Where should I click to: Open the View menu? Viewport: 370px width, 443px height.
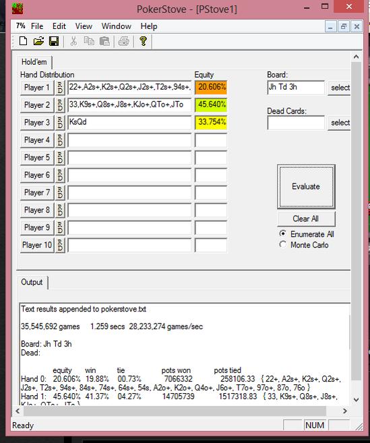(84, 26)
